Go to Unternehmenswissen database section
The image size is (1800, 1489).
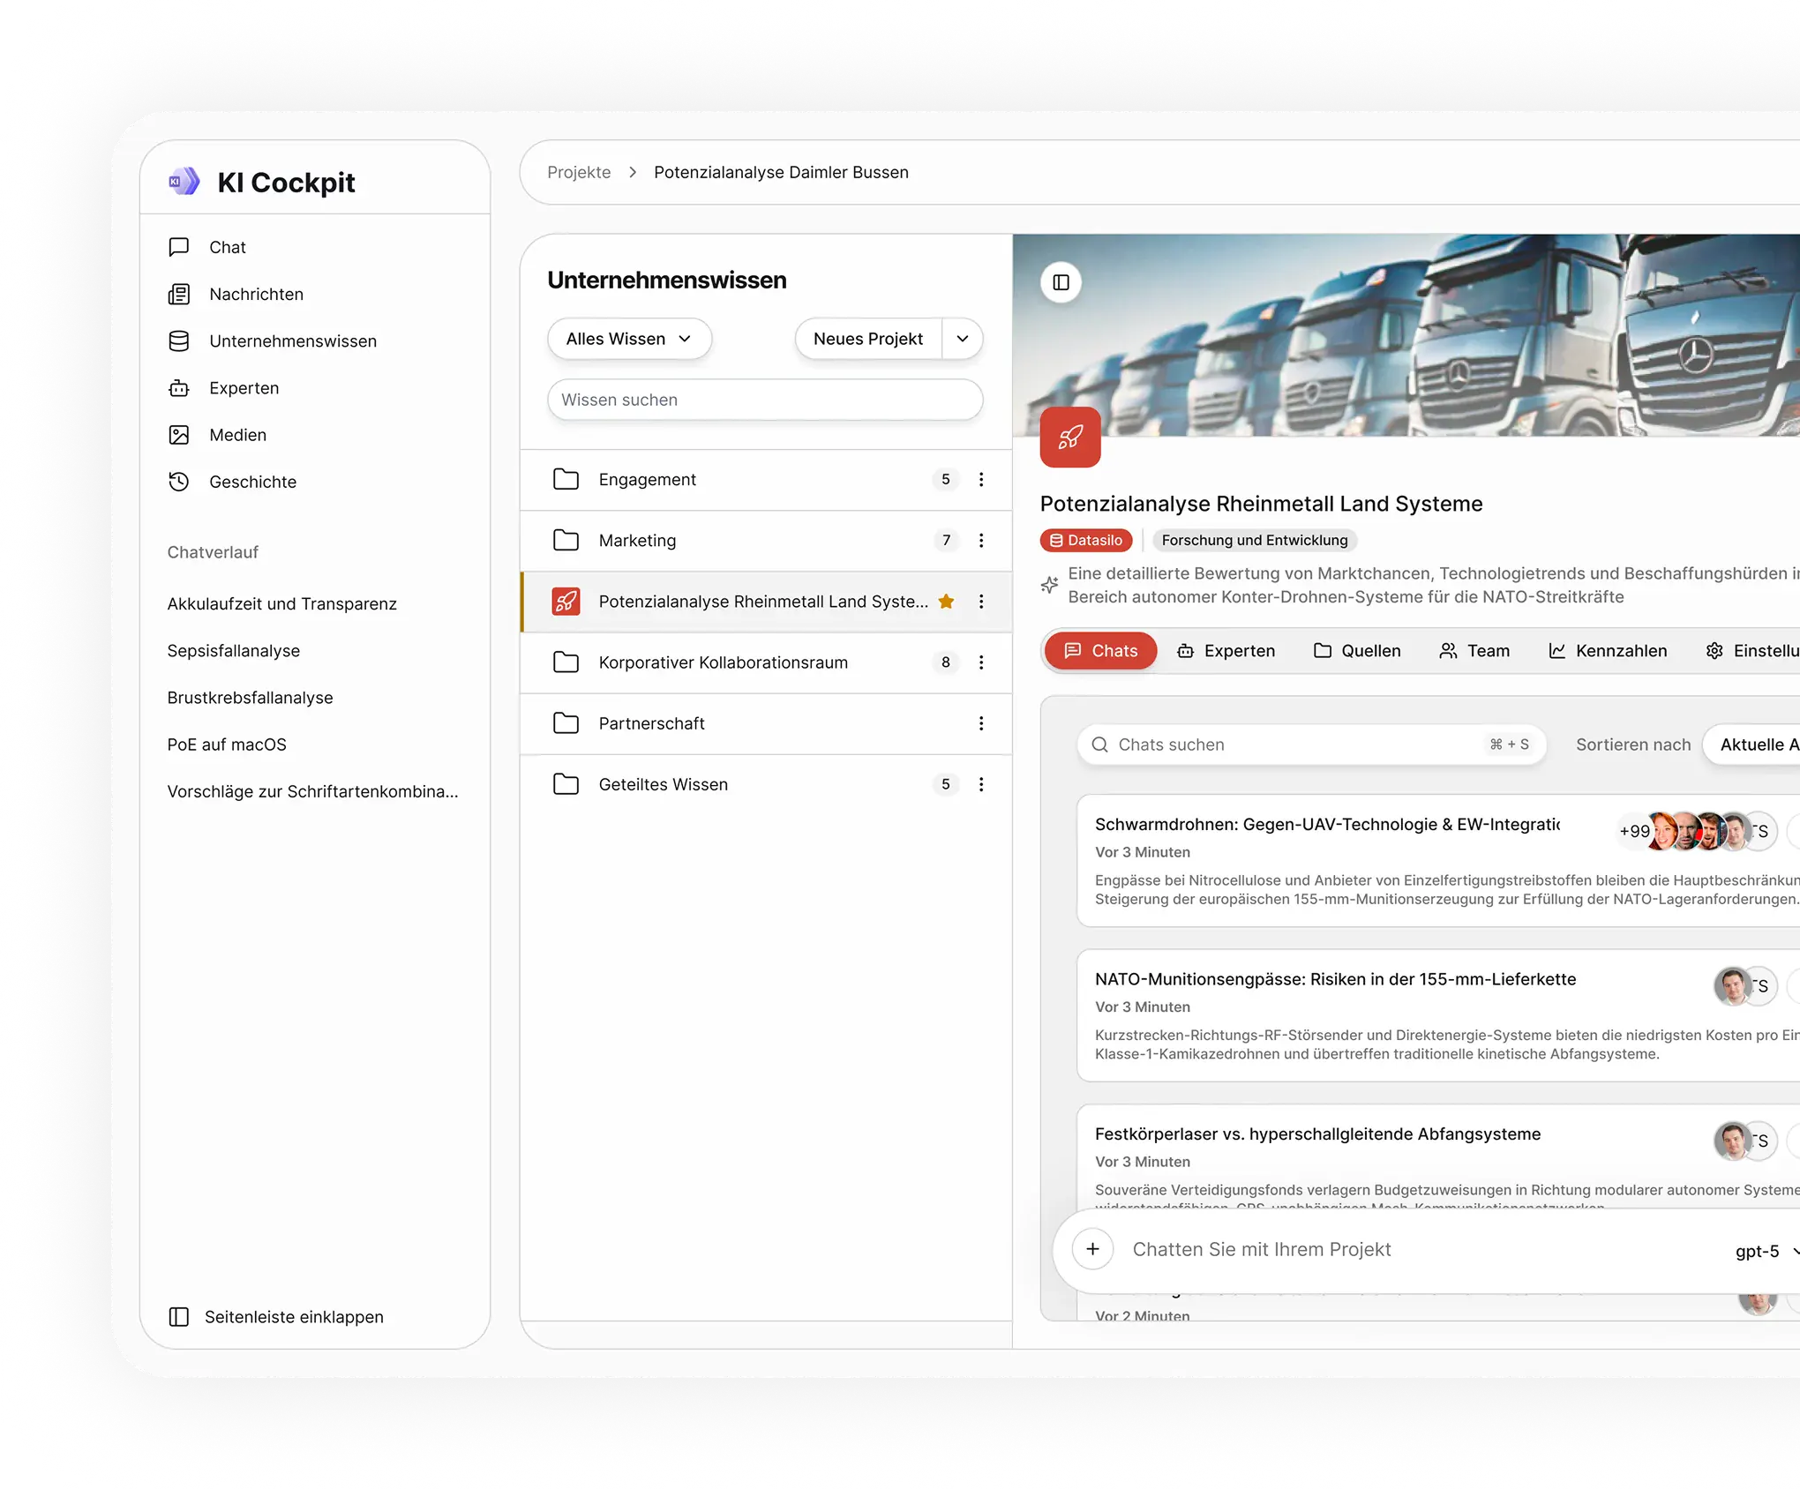click(x=272, y=340)
